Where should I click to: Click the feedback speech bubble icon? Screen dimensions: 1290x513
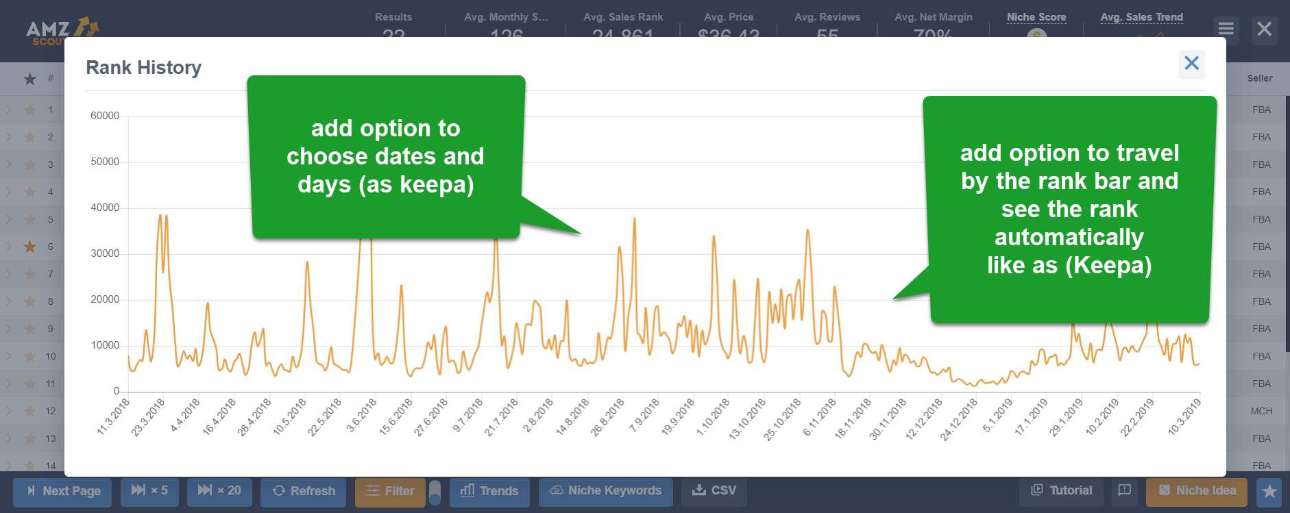coord(1124,490)
